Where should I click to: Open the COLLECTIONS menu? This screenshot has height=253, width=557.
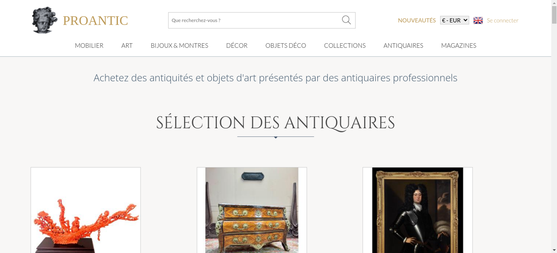[x=345, y=45]
